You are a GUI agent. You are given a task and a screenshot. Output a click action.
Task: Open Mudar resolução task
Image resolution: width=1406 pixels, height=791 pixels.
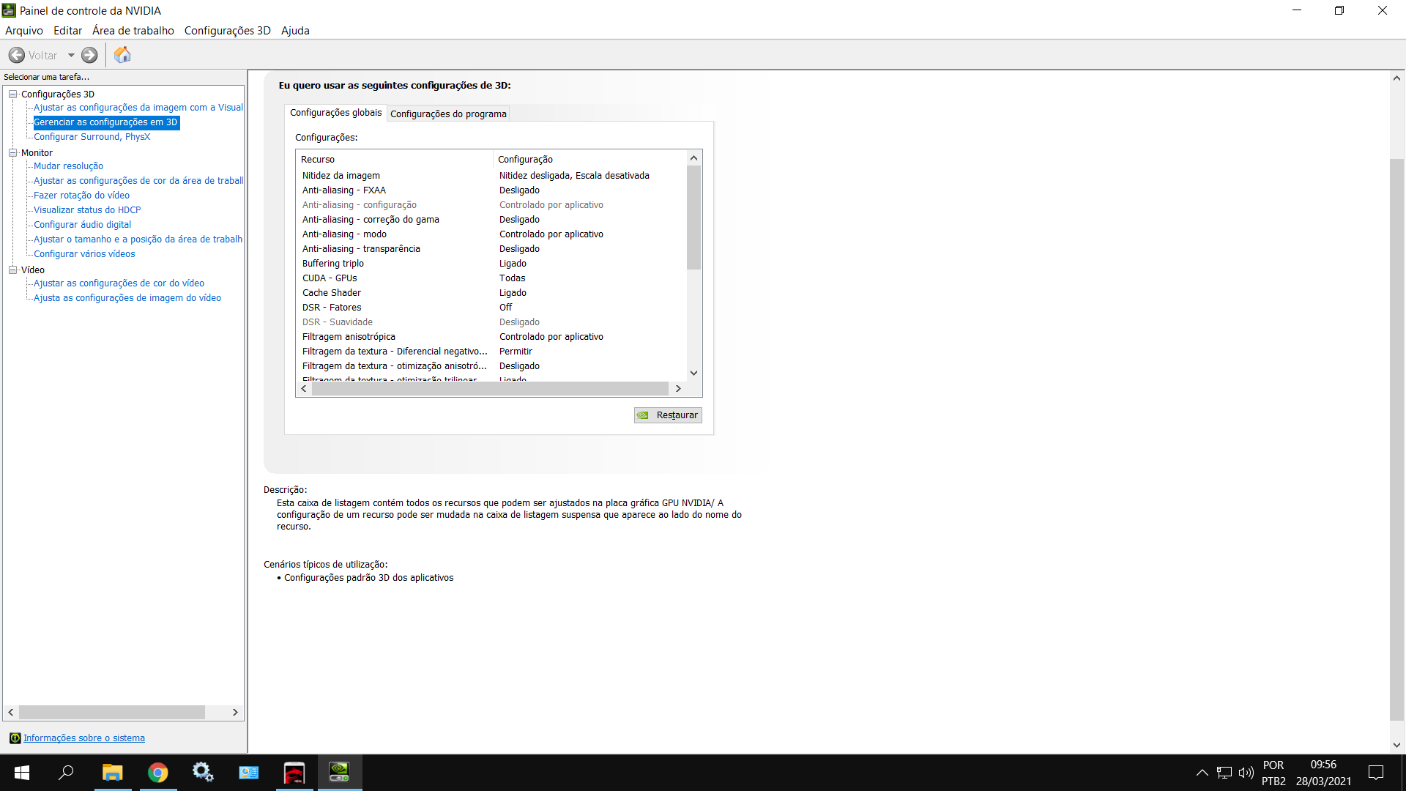pos(68,166)
